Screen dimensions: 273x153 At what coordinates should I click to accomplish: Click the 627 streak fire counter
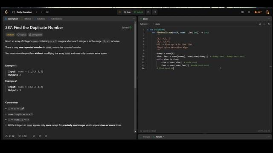click(258, 12)
